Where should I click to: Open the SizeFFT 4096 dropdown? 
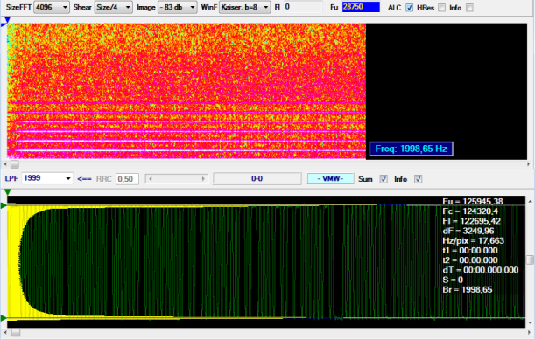tap(52, 7)
